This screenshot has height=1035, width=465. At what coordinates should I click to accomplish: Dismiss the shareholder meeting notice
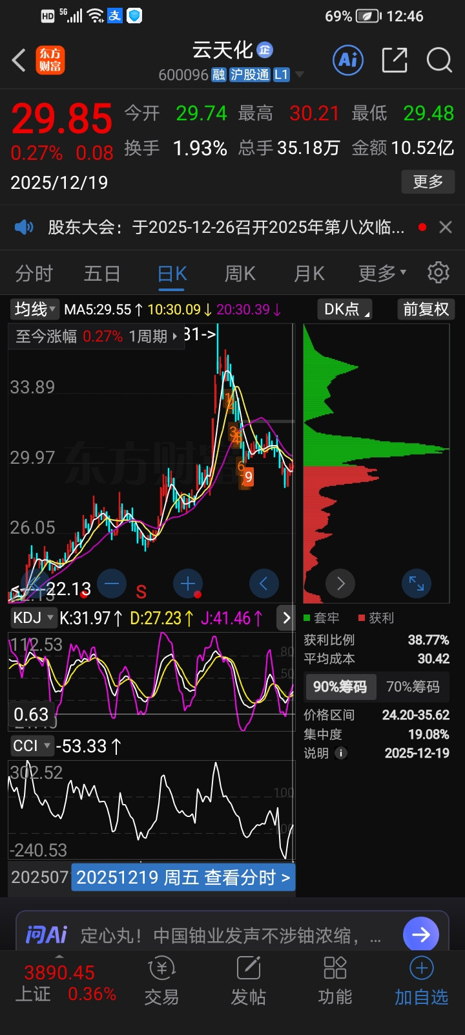click(445, 227)
